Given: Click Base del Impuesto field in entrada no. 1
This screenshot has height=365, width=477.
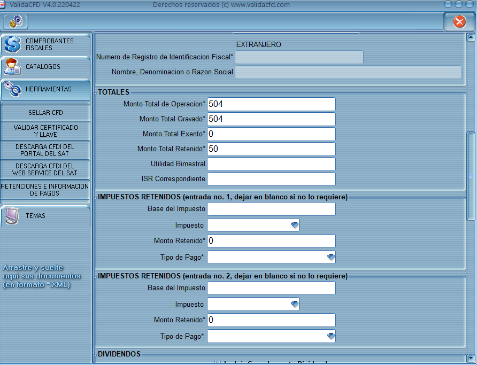Looking at the screenshot, I should (271, 209).
